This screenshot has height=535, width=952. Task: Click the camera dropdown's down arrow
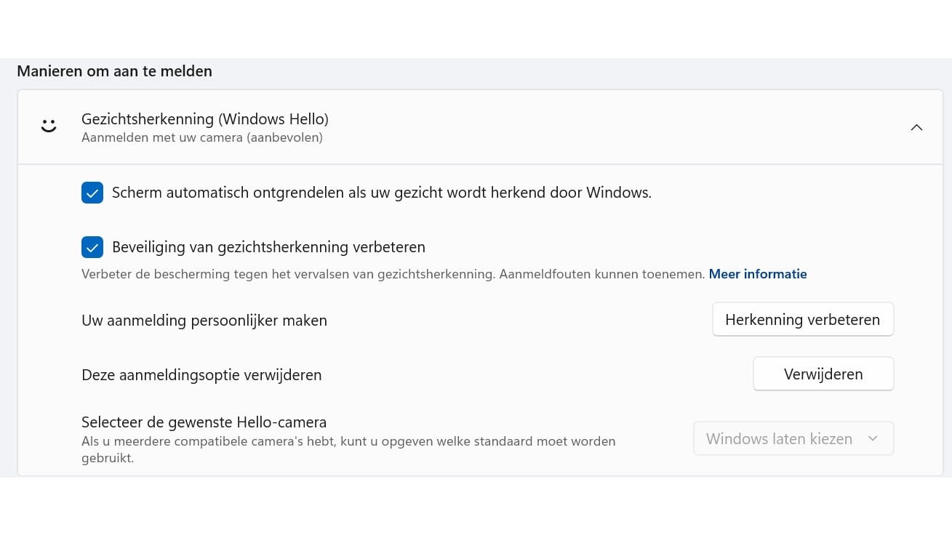(x=873, y=439)
